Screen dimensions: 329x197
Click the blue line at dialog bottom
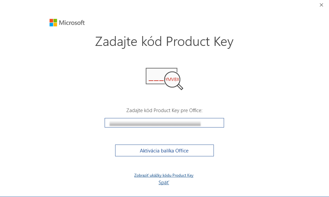164,197
